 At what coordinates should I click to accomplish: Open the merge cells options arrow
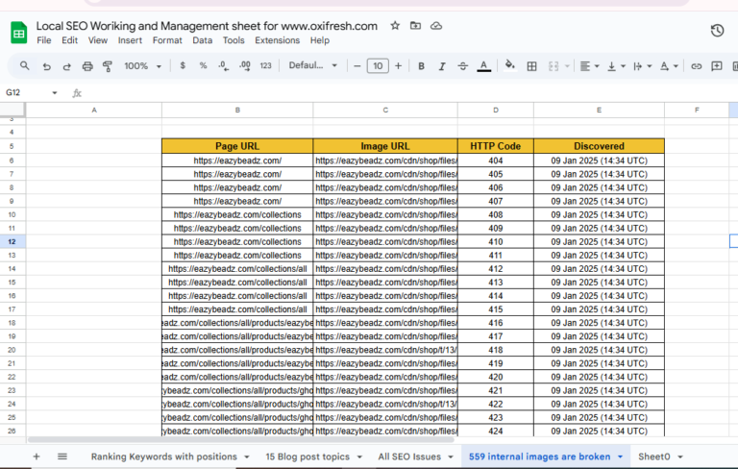[567, 66]
